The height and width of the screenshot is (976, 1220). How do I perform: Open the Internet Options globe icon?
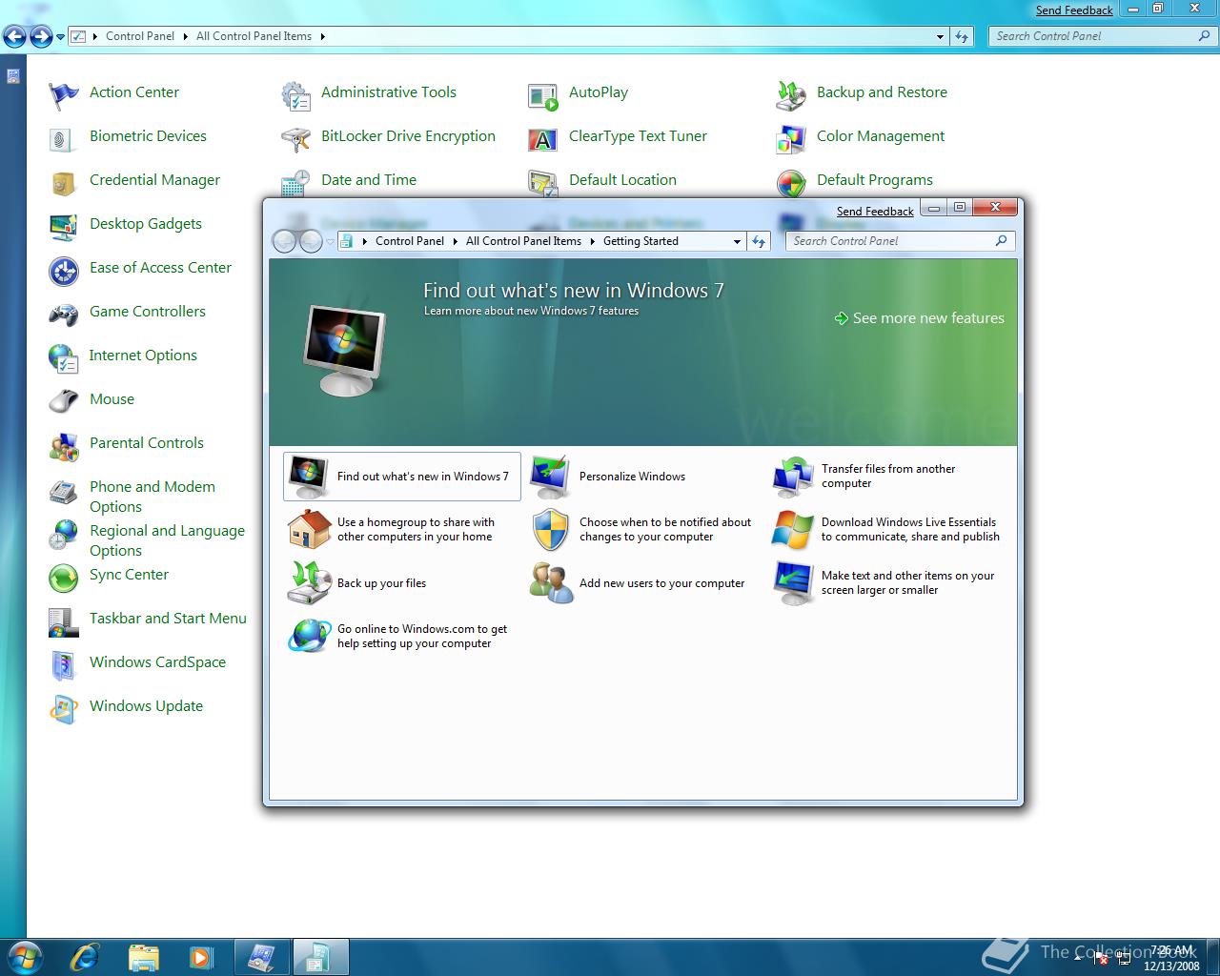[x=64, y=358]
